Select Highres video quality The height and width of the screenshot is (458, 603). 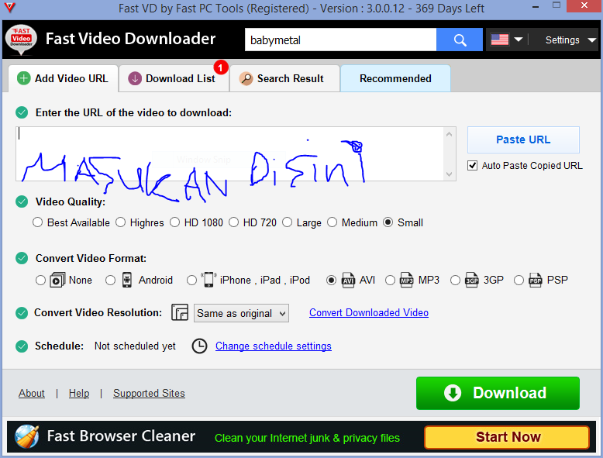[121, 222]
